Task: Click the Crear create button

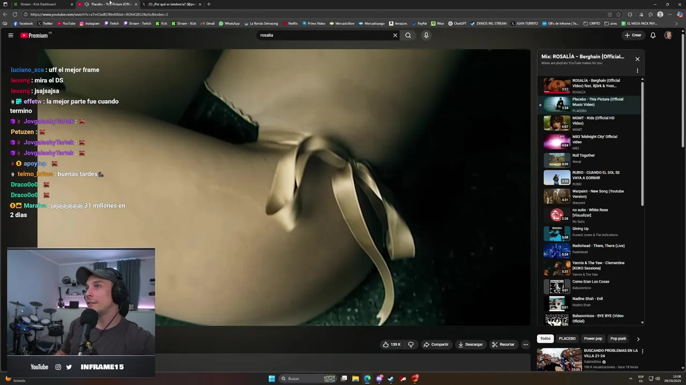Action: tap(633, 35)
